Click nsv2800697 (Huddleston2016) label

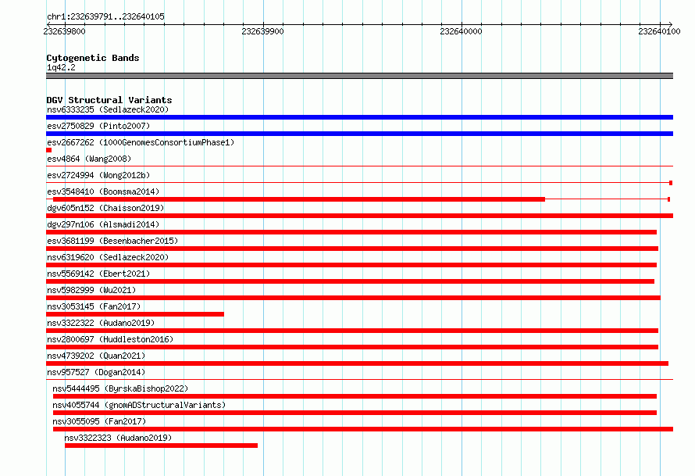tap(110, 339)
